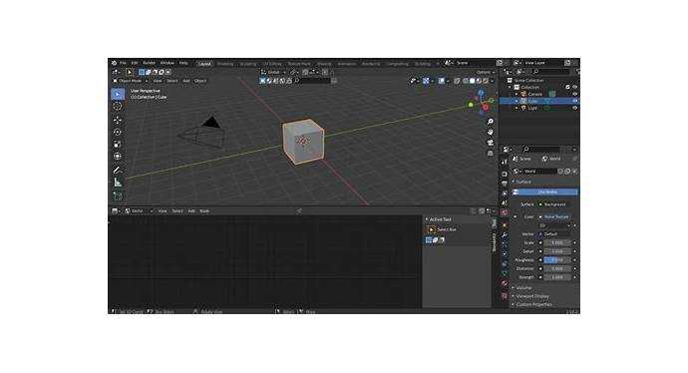
Task: Open the Render properties tab icon
Action: click(505, 174)
